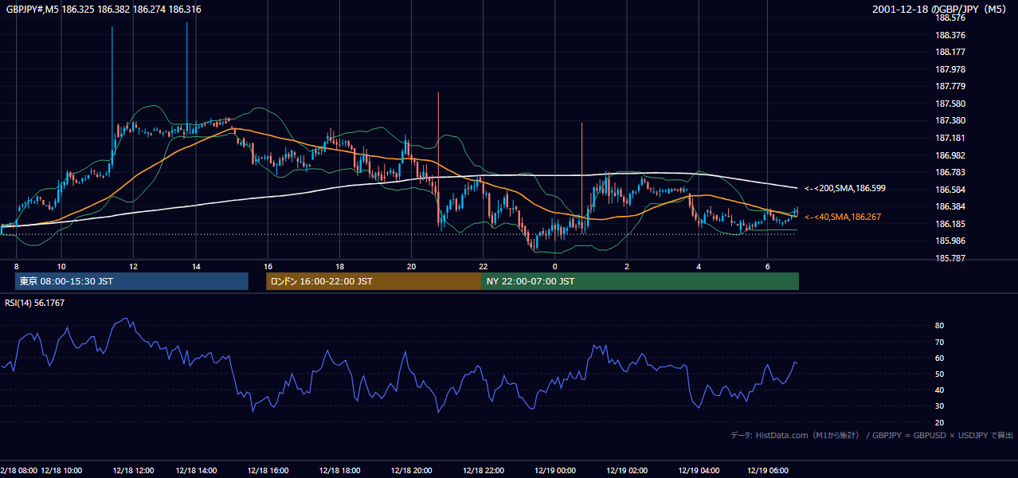
Task: Click the 187.978 price axis label
Action: point(949,69)
